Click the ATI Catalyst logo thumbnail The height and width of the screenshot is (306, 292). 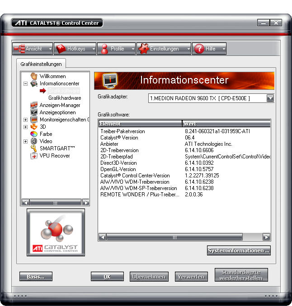coord(56,232)
